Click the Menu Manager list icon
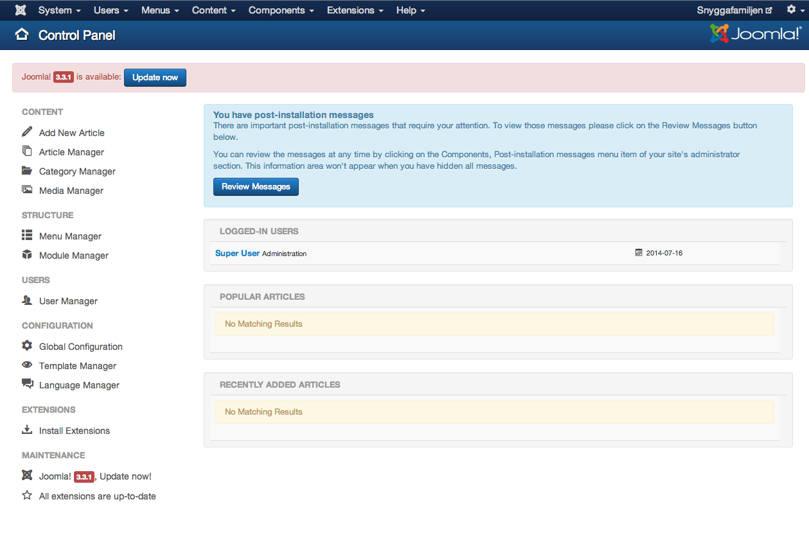Viewport: 809px width, 536px height. 27,235
